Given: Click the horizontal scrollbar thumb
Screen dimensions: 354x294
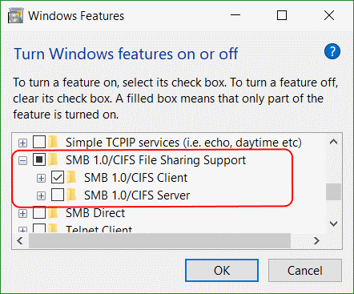Looking at the screenshot, I should (159, 241).
